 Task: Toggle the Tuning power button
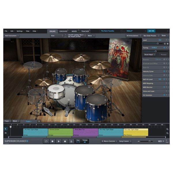click(x=164, y=48)
